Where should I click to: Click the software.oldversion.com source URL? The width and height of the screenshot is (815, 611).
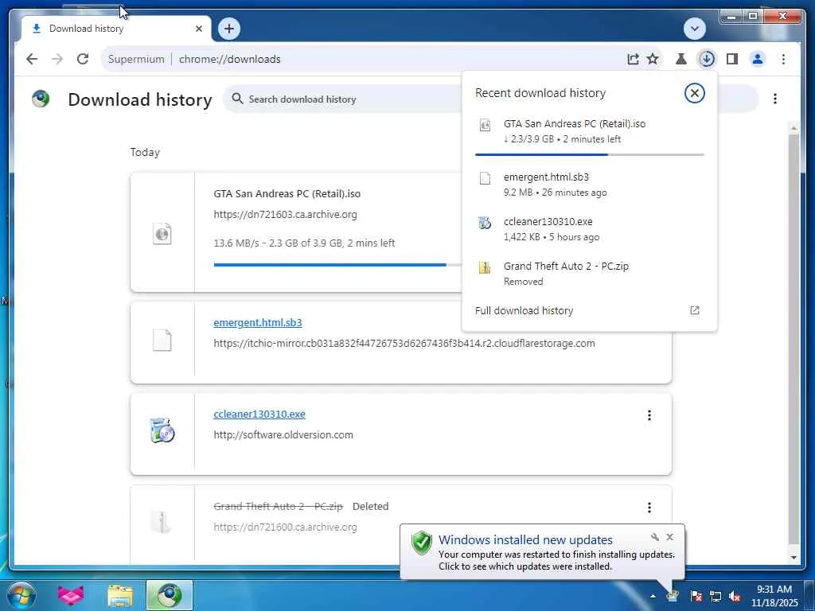[283, 435]
